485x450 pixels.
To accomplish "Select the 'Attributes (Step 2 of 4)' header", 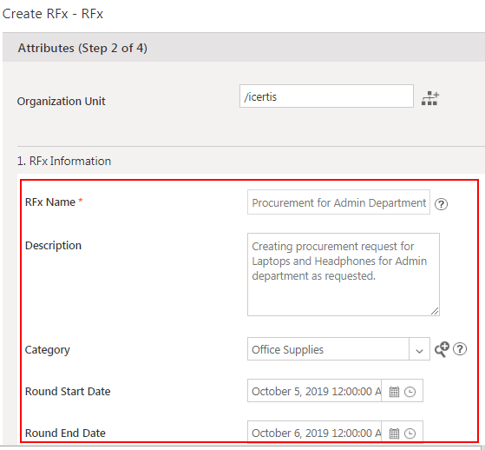I will [82, 48].
